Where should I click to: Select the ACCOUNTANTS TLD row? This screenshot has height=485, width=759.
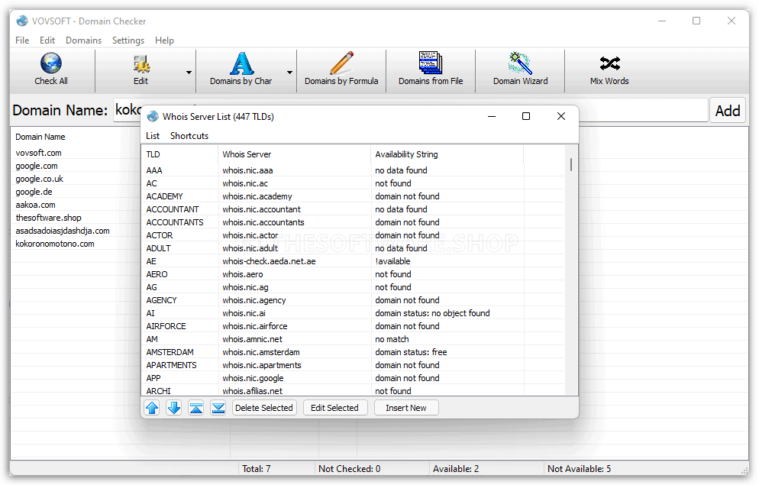[x=354, y=223]
